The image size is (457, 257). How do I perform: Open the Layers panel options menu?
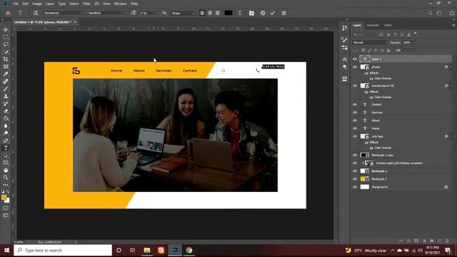[453, 26]
